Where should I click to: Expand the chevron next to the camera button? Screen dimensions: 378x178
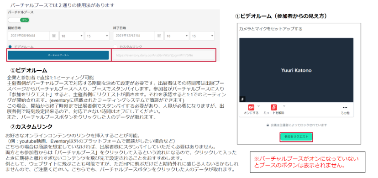point(258,106)
